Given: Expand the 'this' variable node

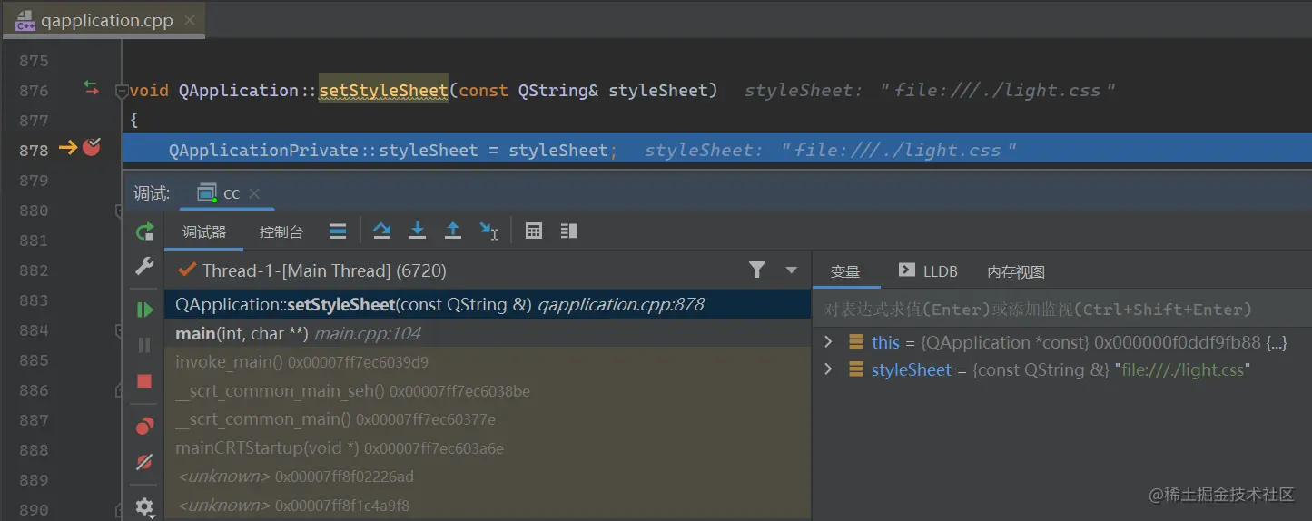Looking at the screenshot, I should pos(828,342).
